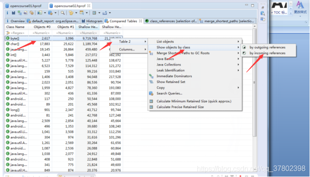Select the long[] row
This screenshot has height=177, width=310.
click(64, 110)
